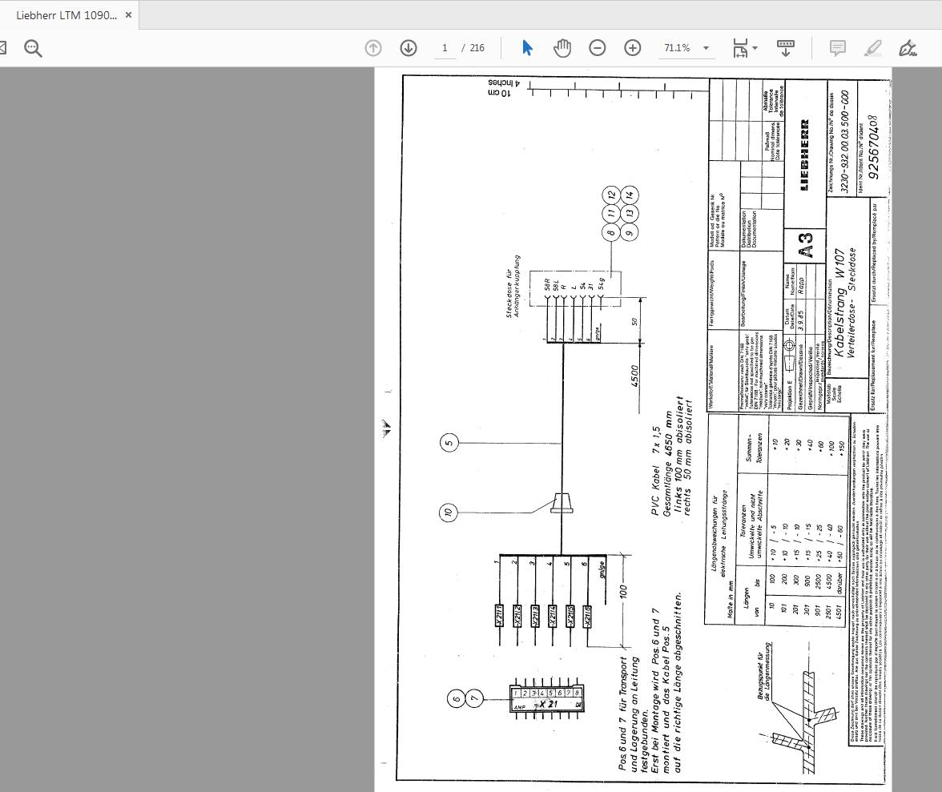Open the Fill & Sign tool
This screenshot has height=792, width=942.
pos(908,48)
